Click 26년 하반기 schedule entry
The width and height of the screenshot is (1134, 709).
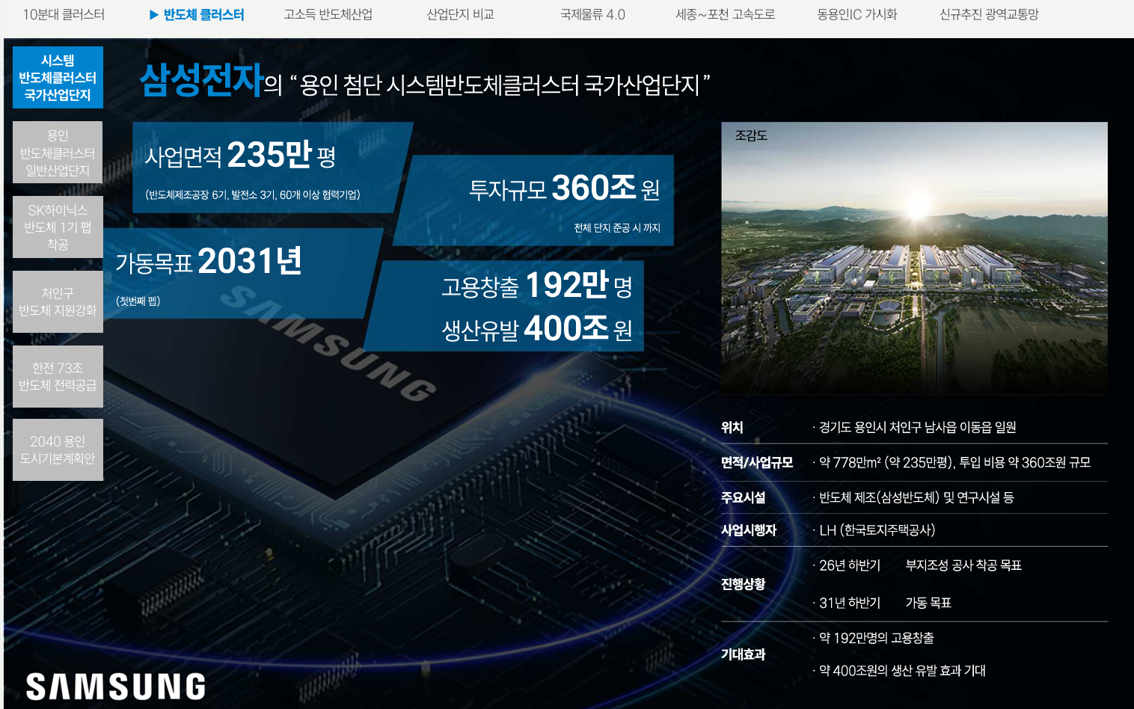pos(850,565)
